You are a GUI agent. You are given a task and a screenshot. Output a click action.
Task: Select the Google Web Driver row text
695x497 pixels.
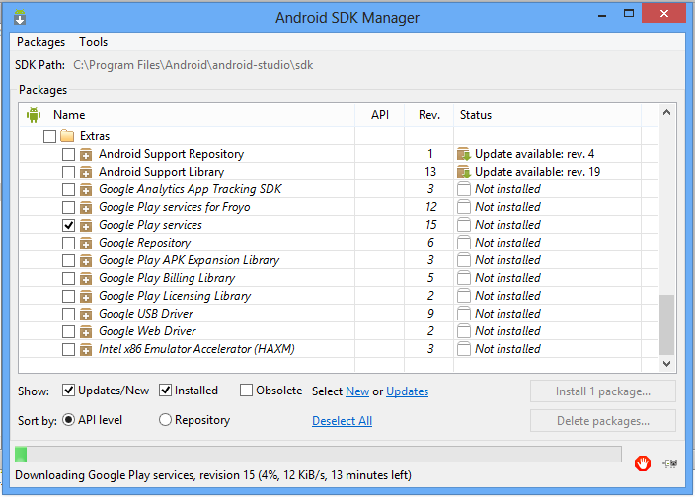coord(147,331)
